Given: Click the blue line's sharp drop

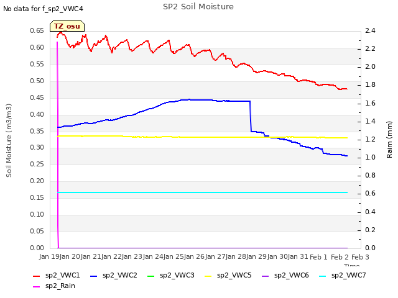Looking at the screenshot, I should pos(251,117).
